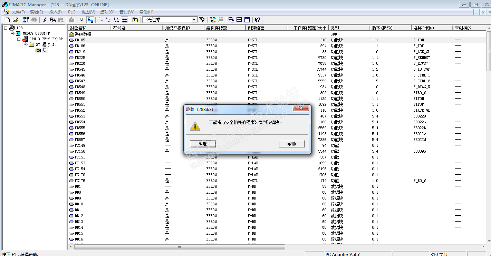Open the 插入(I) menu

pos(55,12)
